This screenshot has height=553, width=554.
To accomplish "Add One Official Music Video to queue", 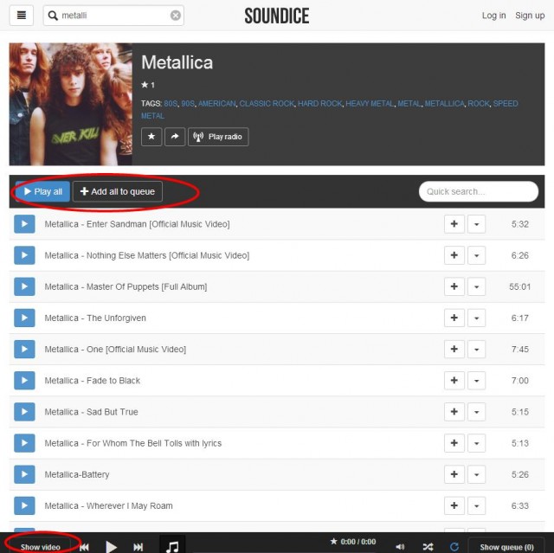I will click(x=454, y=350).
